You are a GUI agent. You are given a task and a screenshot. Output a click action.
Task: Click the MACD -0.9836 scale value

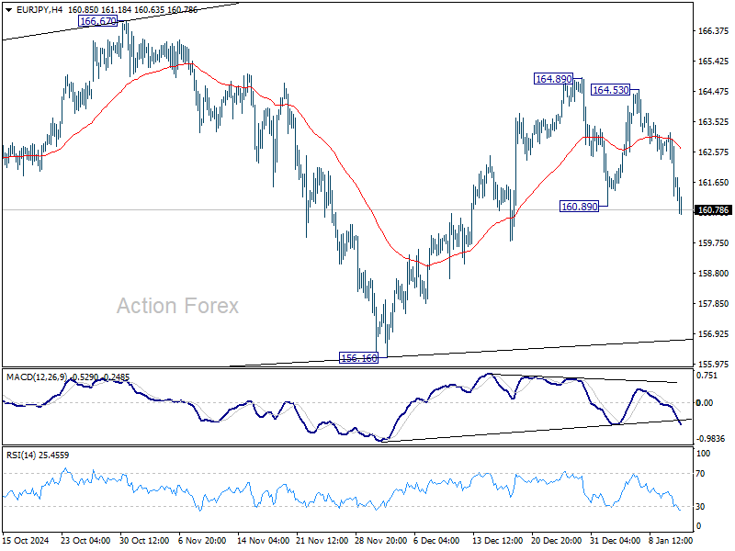coord(710,439)
